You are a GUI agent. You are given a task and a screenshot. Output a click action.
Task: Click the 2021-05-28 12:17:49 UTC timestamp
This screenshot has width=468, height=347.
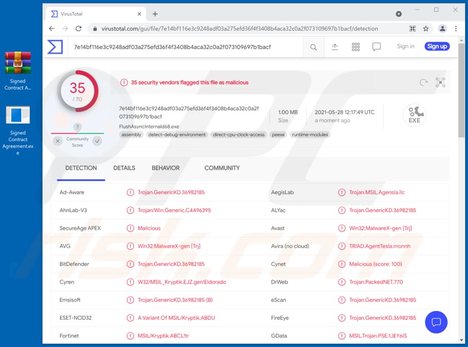pyautogui.click(x=344, y=112)
